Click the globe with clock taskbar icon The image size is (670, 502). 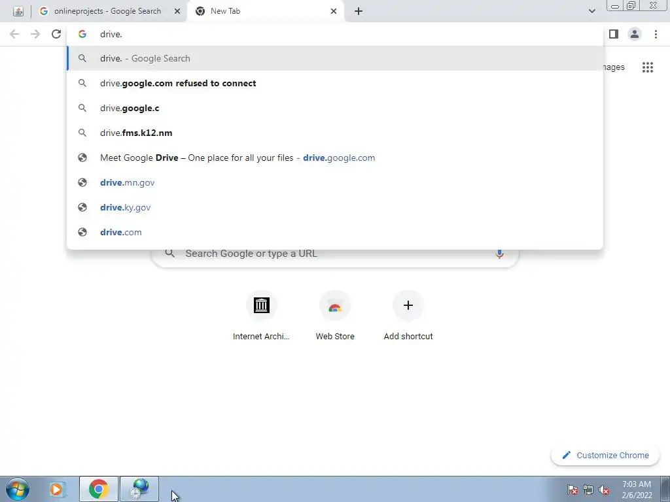[139, 489]
